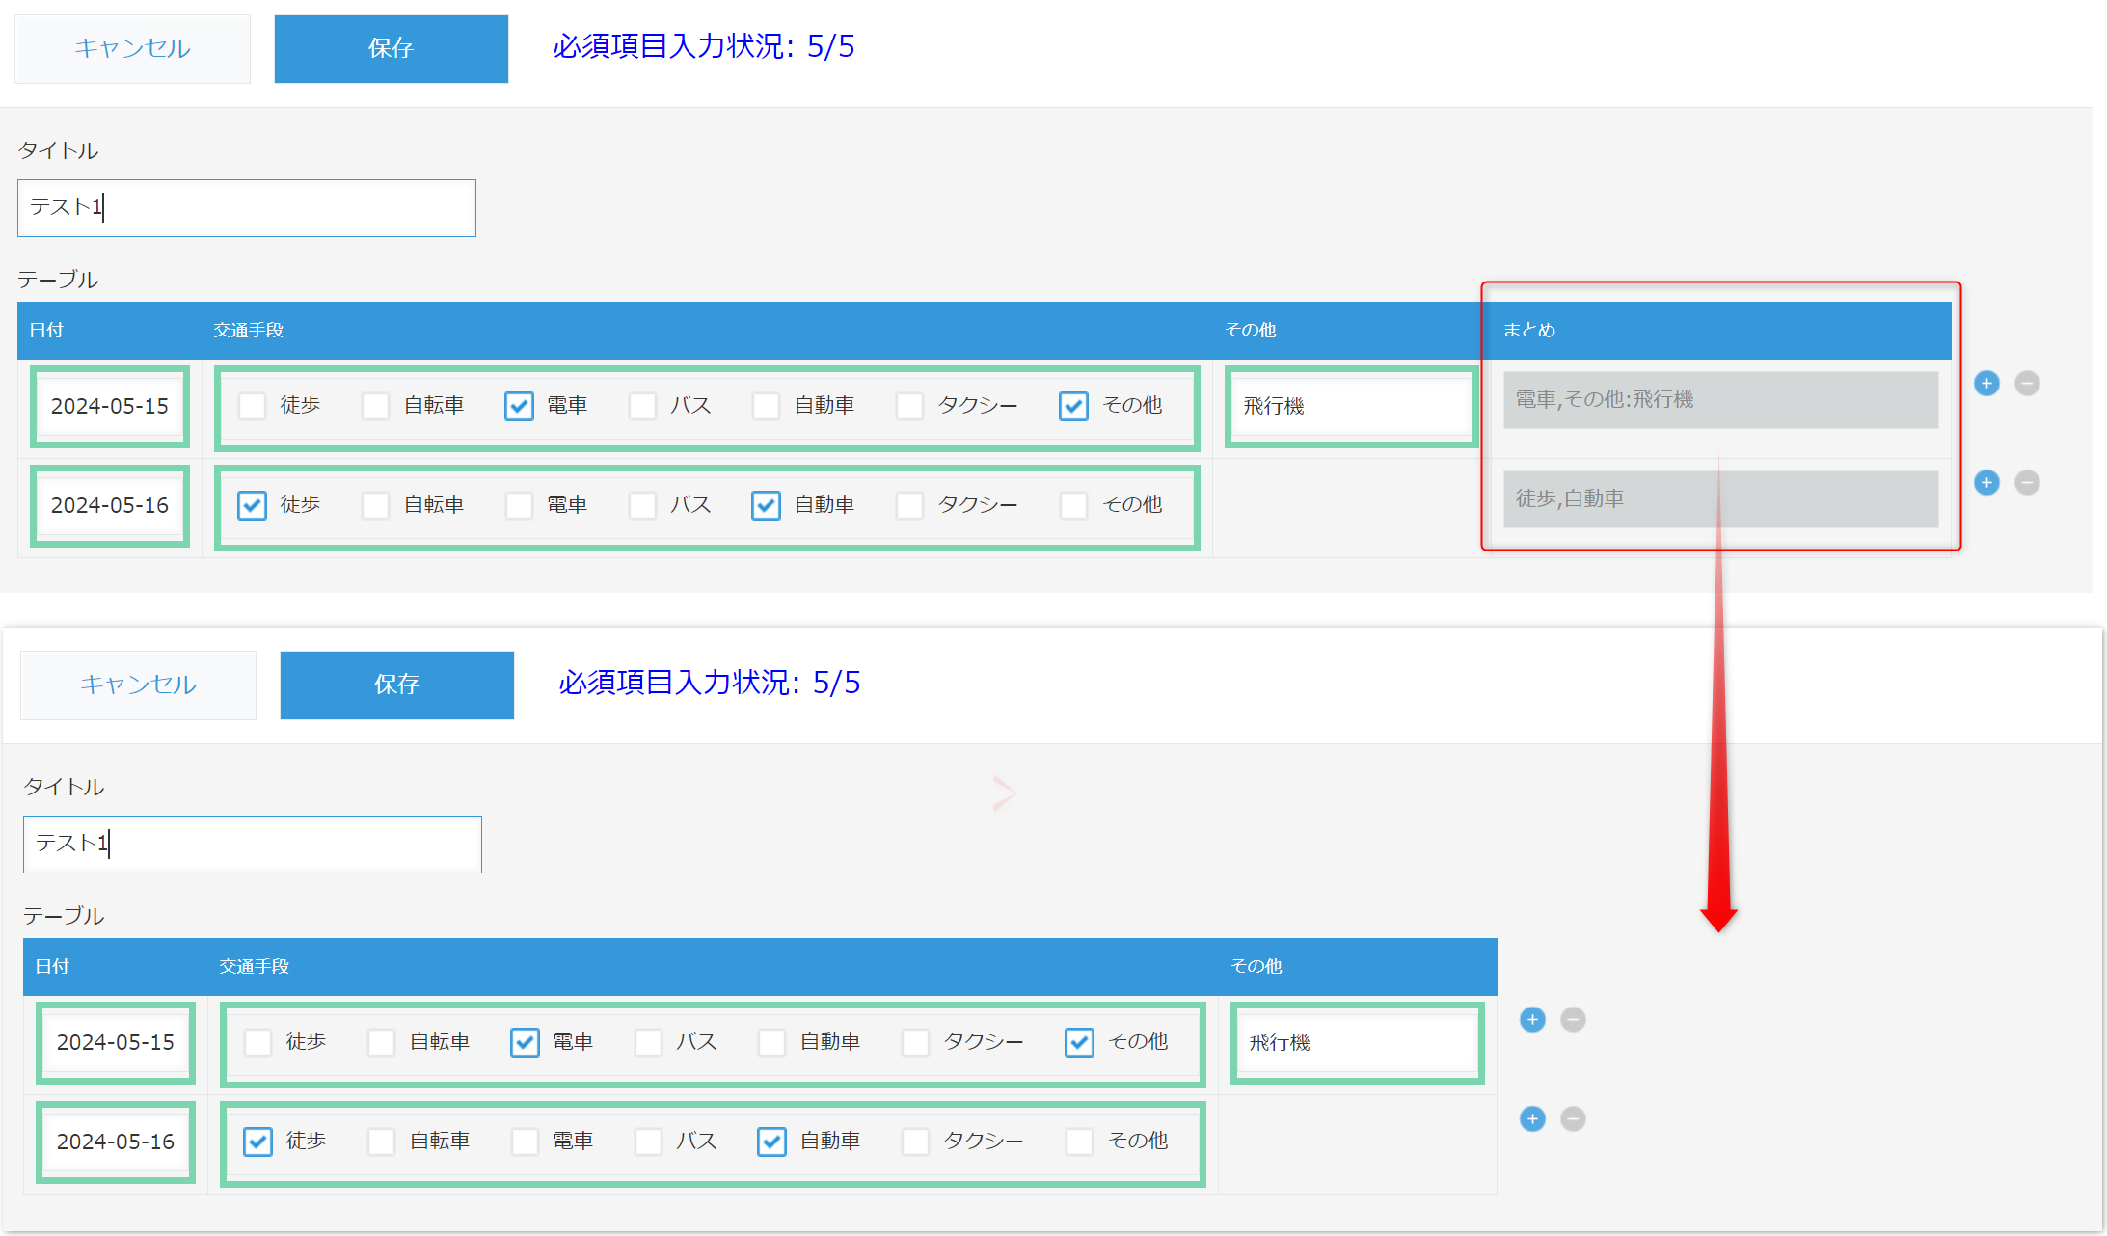The image size is (2107, 1236).
Task: Click remove-row minus icon in bottom table second row
Action: 1573,1119
